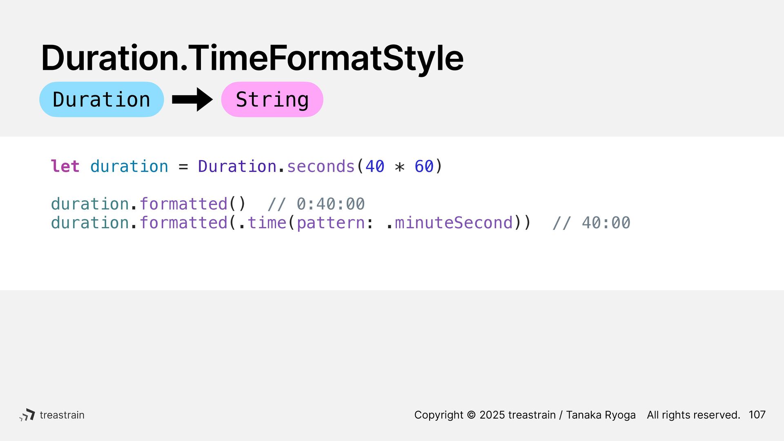
Task: Click the black right-pointing arrow
Action: click(192, 99)
